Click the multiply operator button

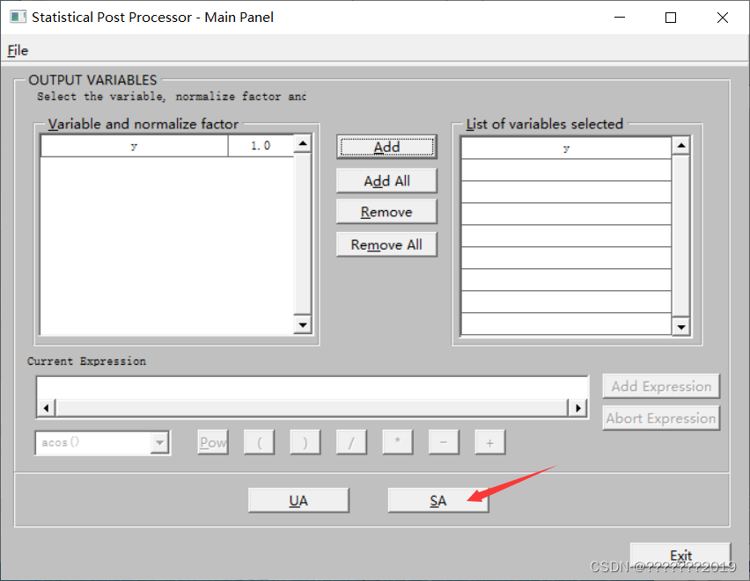point(398,442)
